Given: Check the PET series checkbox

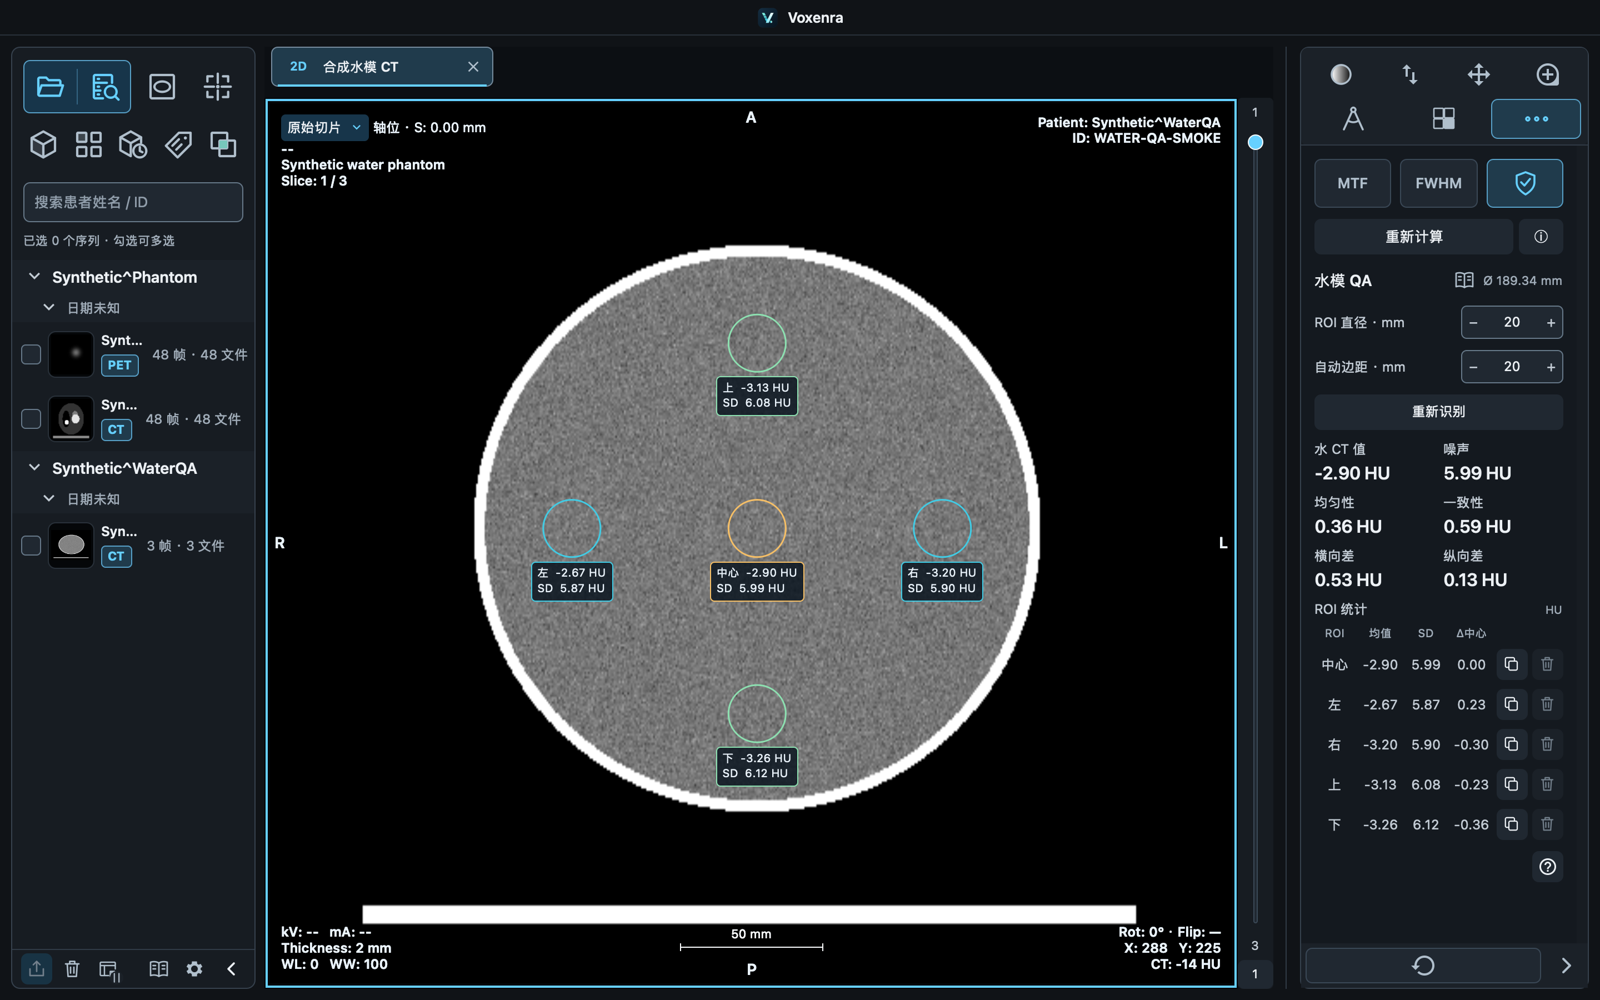Looking at the screenshot, I should [x=31, y=354].
